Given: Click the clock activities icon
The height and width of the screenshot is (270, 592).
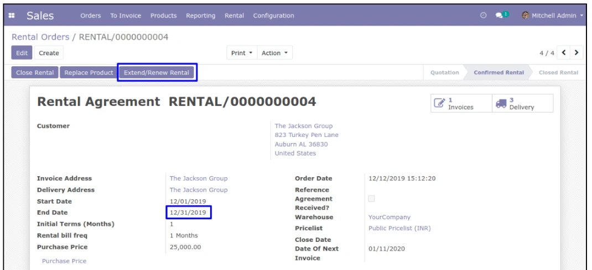Looking at the screenshot, I should pos(482,15).
